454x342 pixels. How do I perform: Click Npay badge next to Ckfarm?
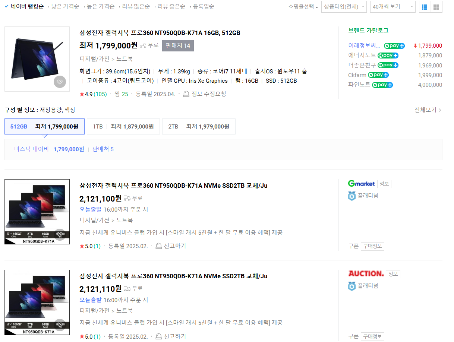pyautogui.click(x=378, y=75)
